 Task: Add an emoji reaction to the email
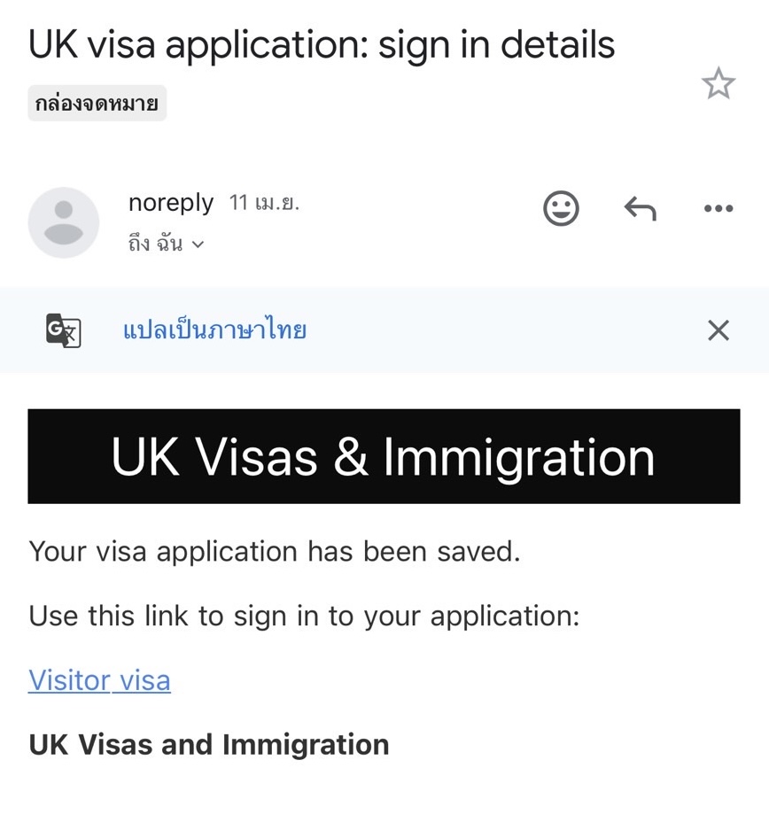coord(561,208)
